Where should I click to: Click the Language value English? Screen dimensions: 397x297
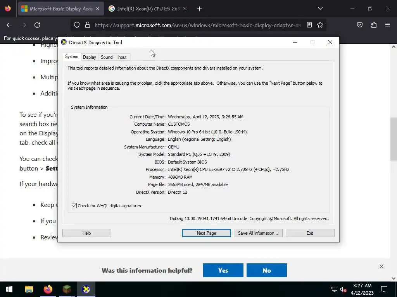[199, 139]
